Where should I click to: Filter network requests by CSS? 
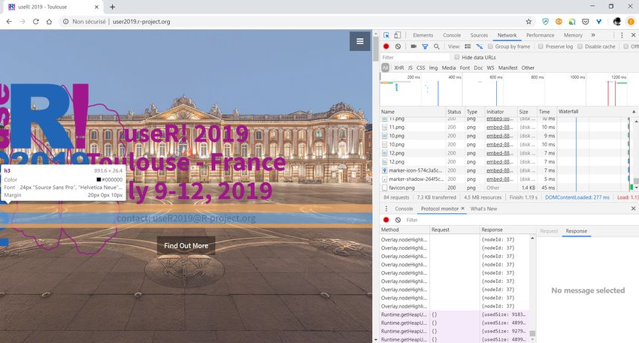tap(420, 68)
